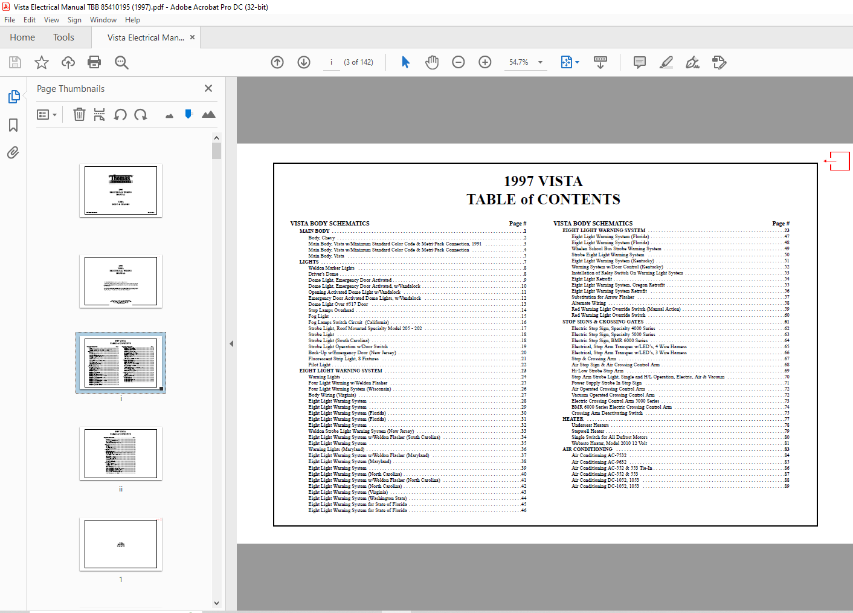Select the page ii thumbnail

coord(121,454)
